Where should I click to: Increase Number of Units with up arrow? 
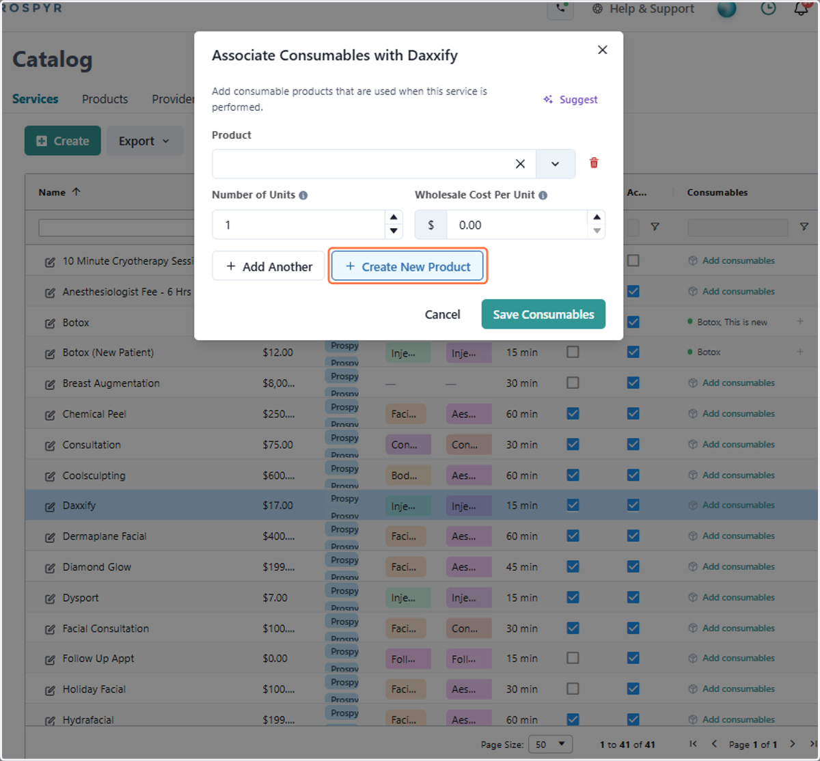click(x=394, y=217)
